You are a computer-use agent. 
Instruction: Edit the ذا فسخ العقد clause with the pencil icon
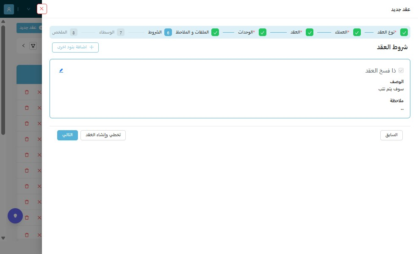[61, 70]
